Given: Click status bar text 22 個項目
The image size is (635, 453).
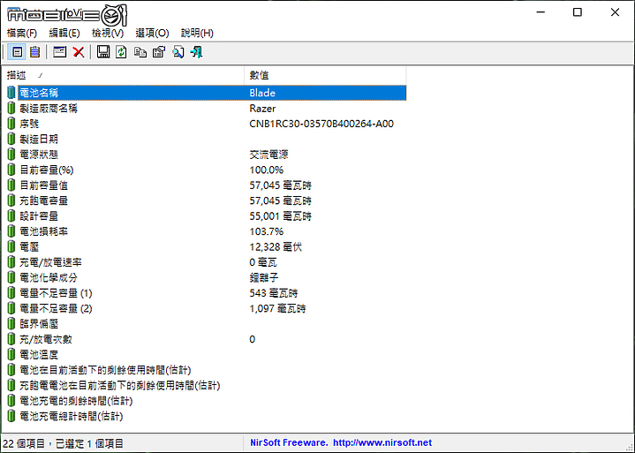Looking at the screenshot, I should (x=24, y=443).
